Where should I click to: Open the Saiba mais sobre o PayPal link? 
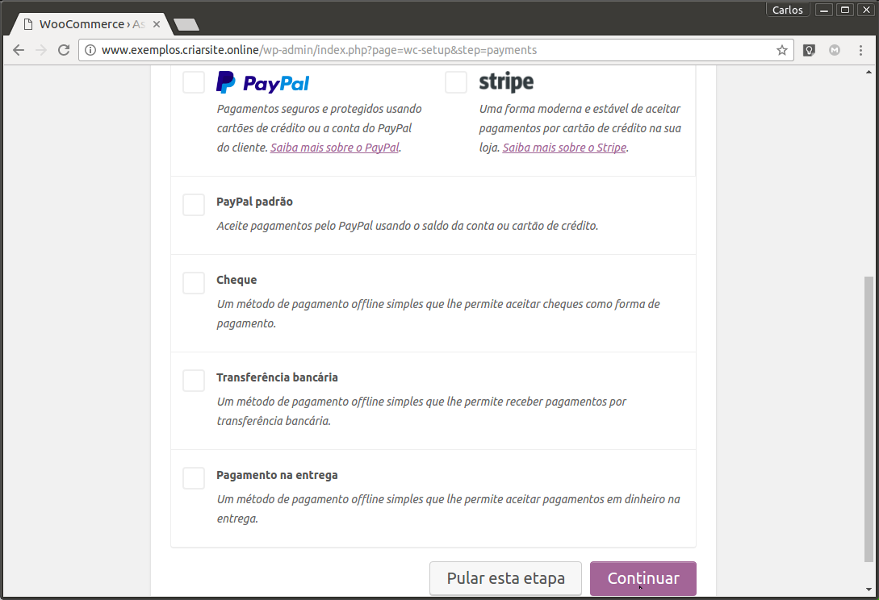(x=334, y=148)
